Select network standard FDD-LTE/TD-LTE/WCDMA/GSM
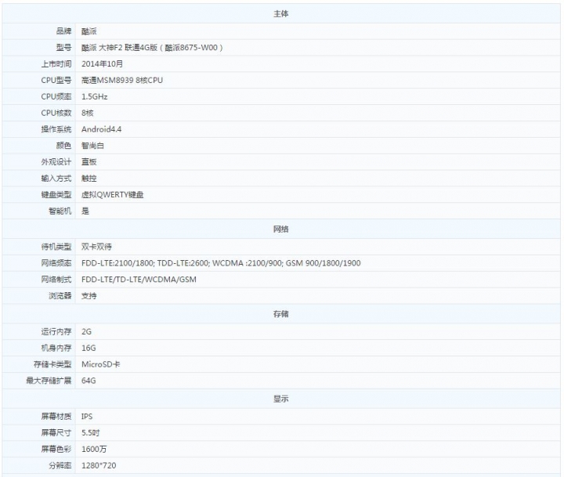The width and height of the screenshot is (564, 477). point(139,280)
